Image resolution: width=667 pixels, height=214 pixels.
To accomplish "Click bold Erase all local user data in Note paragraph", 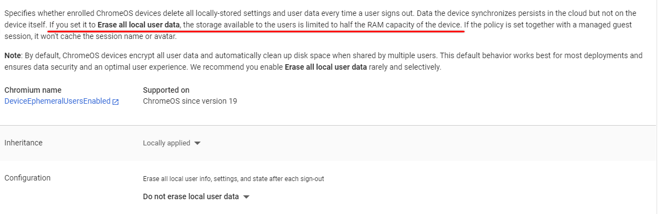I will click(326, 67).
